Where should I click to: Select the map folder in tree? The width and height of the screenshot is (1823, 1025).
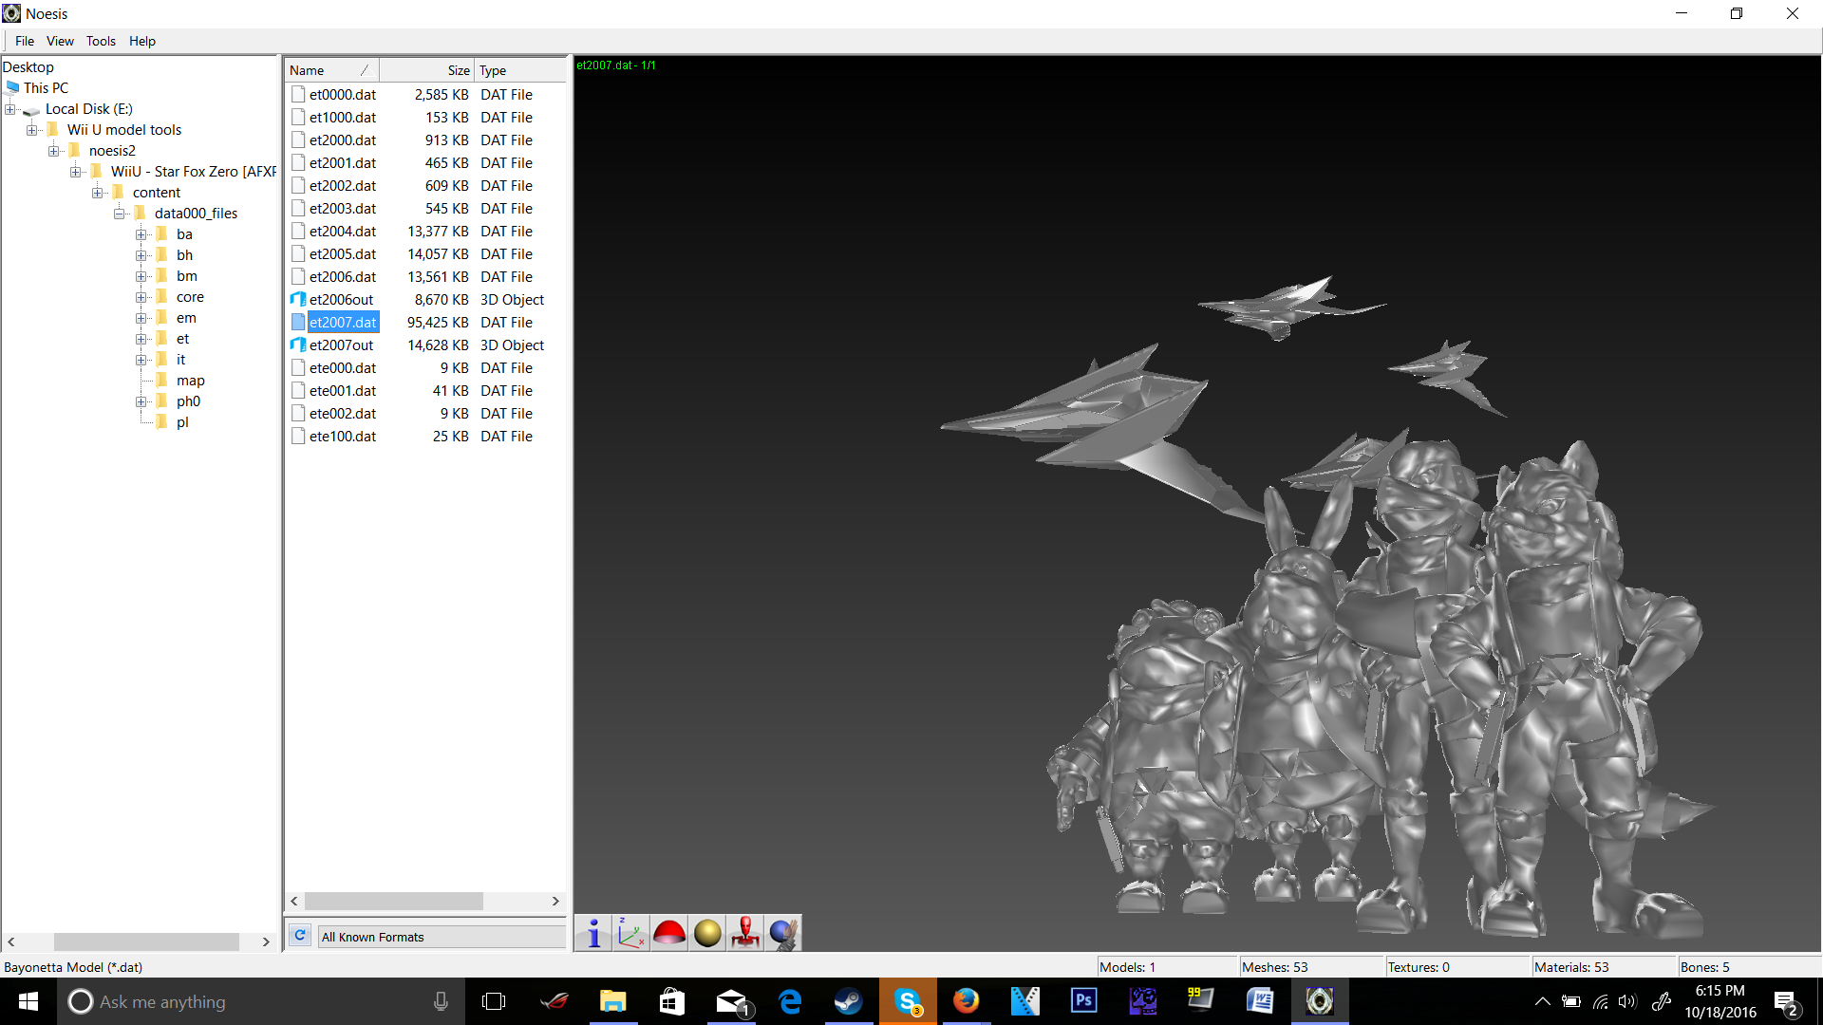click(191, 381)
